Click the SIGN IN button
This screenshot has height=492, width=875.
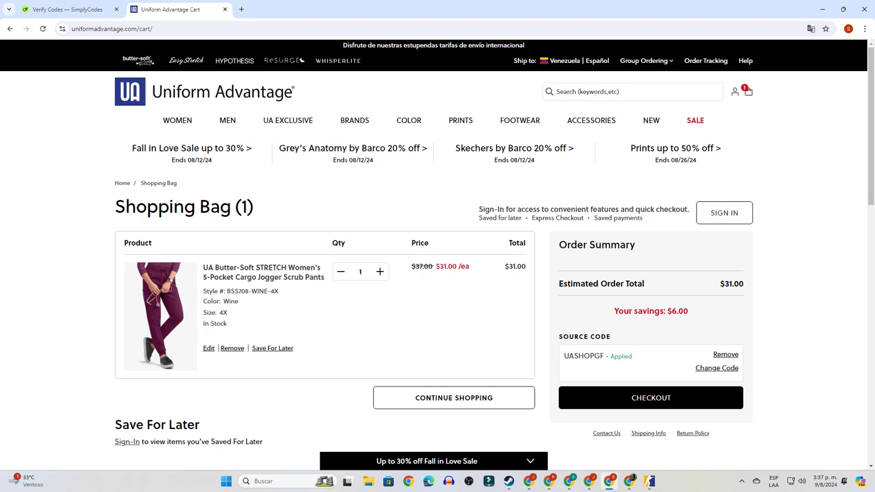pos(724,213)
